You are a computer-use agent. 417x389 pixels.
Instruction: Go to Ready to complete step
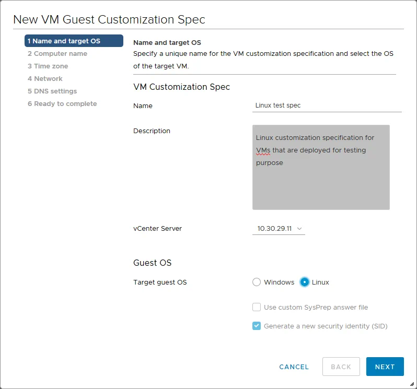(62, 104)
